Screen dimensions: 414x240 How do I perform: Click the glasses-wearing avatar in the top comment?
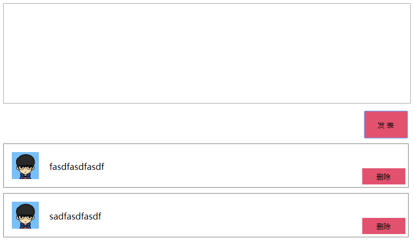click(x=25, y=166)
